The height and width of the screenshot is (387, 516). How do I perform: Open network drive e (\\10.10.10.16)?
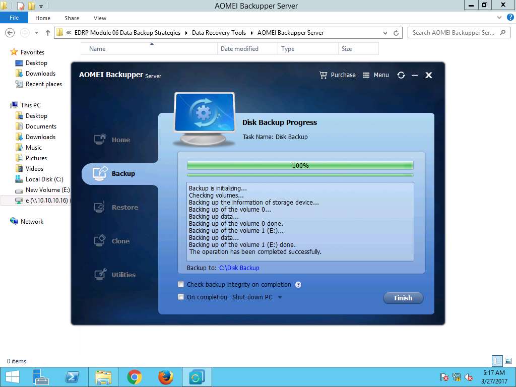(x=43, y=201)
